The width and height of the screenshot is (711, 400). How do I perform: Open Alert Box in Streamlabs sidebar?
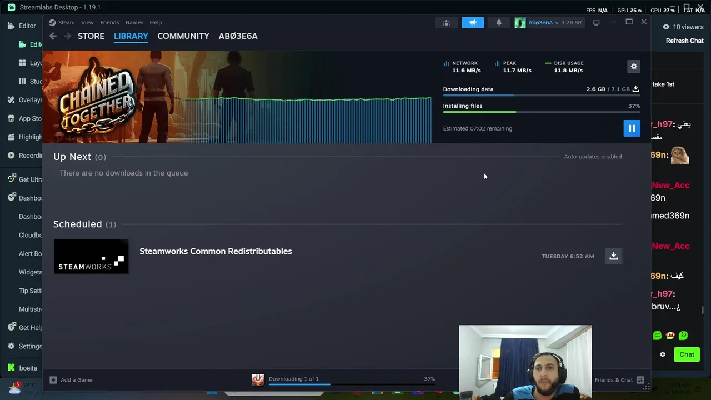(x=31, y=253)
